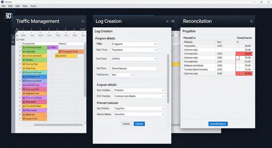Image resolution: width=272 pixels, height=148 pixels.
Task: Click the Generate Report button
Action: [218, 124]
